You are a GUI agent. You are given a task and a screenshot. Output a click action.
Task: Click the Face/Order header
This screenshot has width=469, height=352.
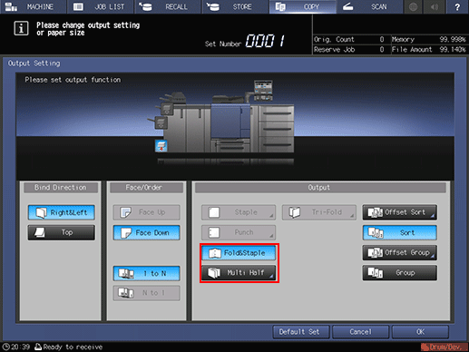point(146,188)
